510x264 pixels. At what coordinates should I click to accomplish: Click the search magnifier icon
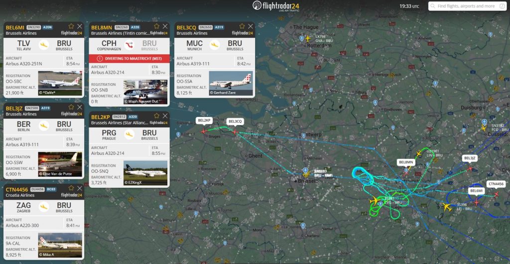pyautogui.click(x=433, y=6)
